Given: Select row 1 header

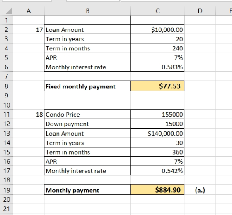Looking at the screenshot, I should click(x=6, y=20).
